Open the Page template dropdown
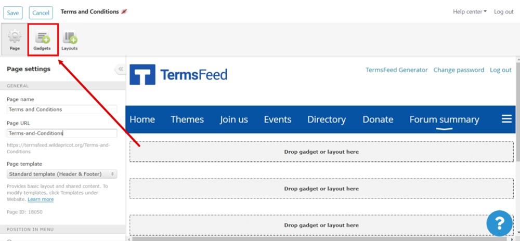This screenshot has width=520, height=241. click(62, 174)
